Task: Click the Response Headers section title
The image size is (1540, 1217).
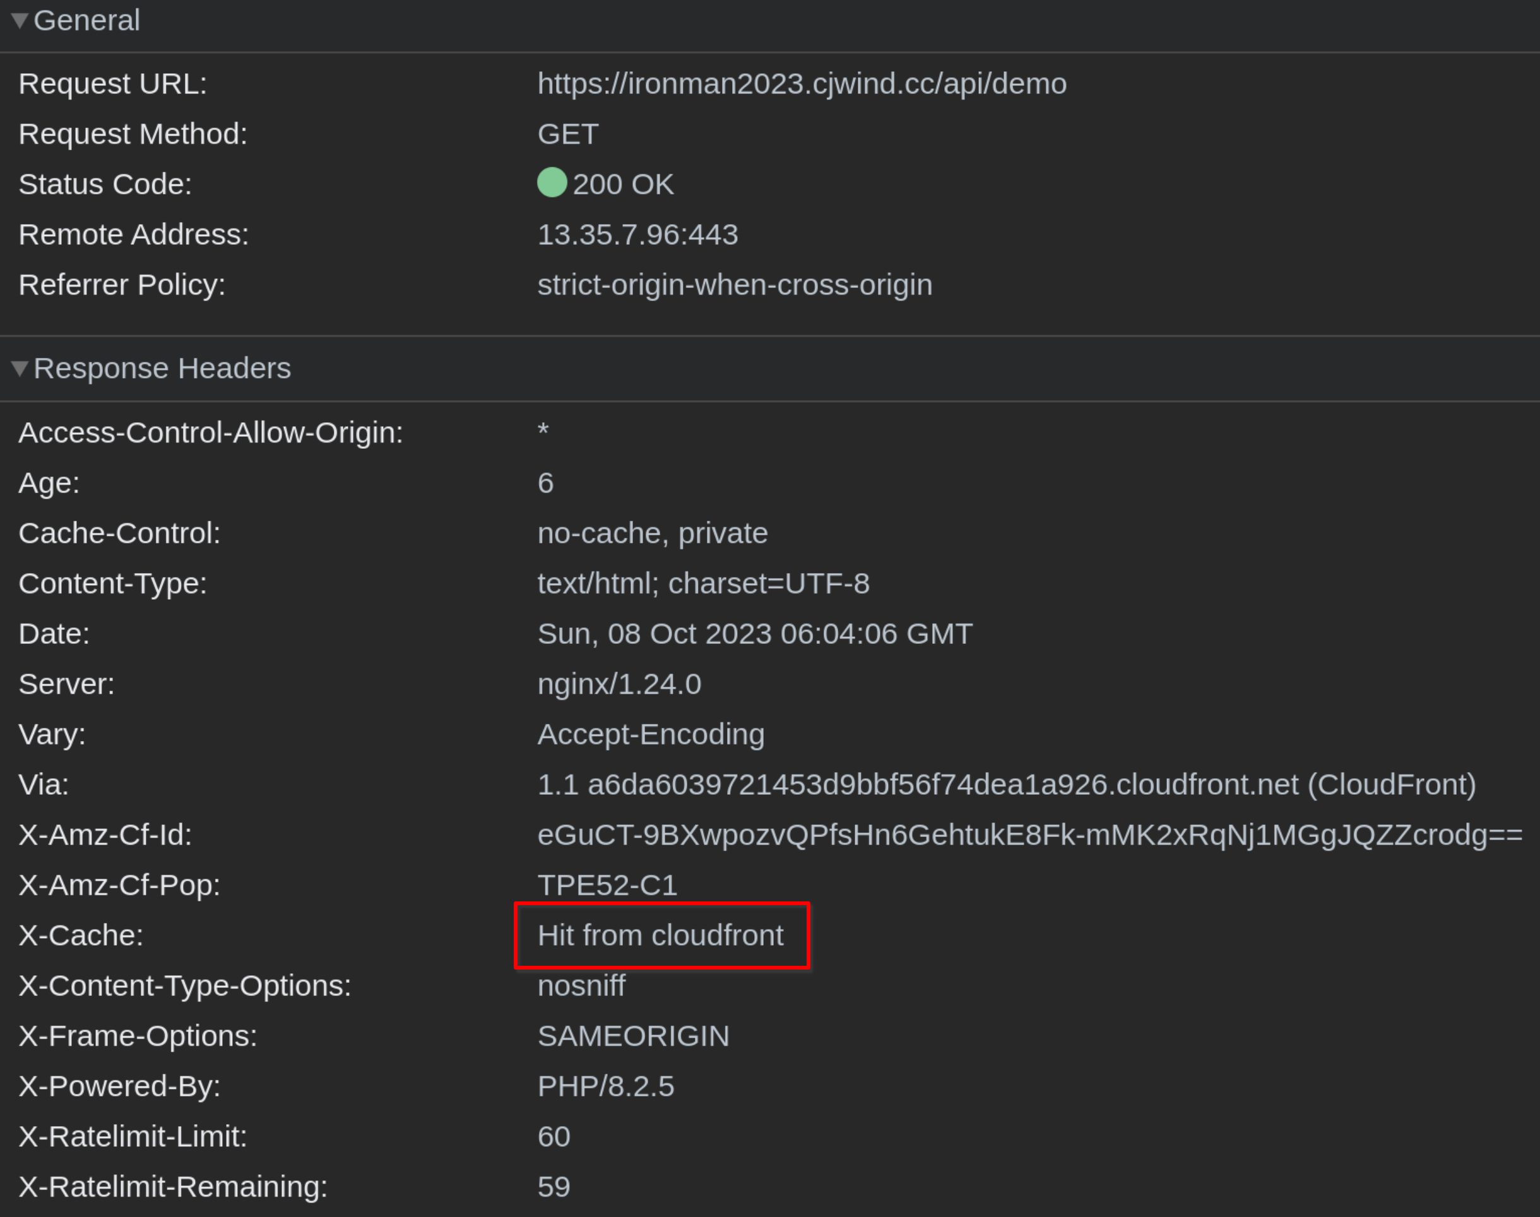Action: pyautogui.click(x=162, y=369)
